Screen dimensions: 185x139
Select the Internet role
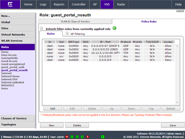tap(6, 73)
